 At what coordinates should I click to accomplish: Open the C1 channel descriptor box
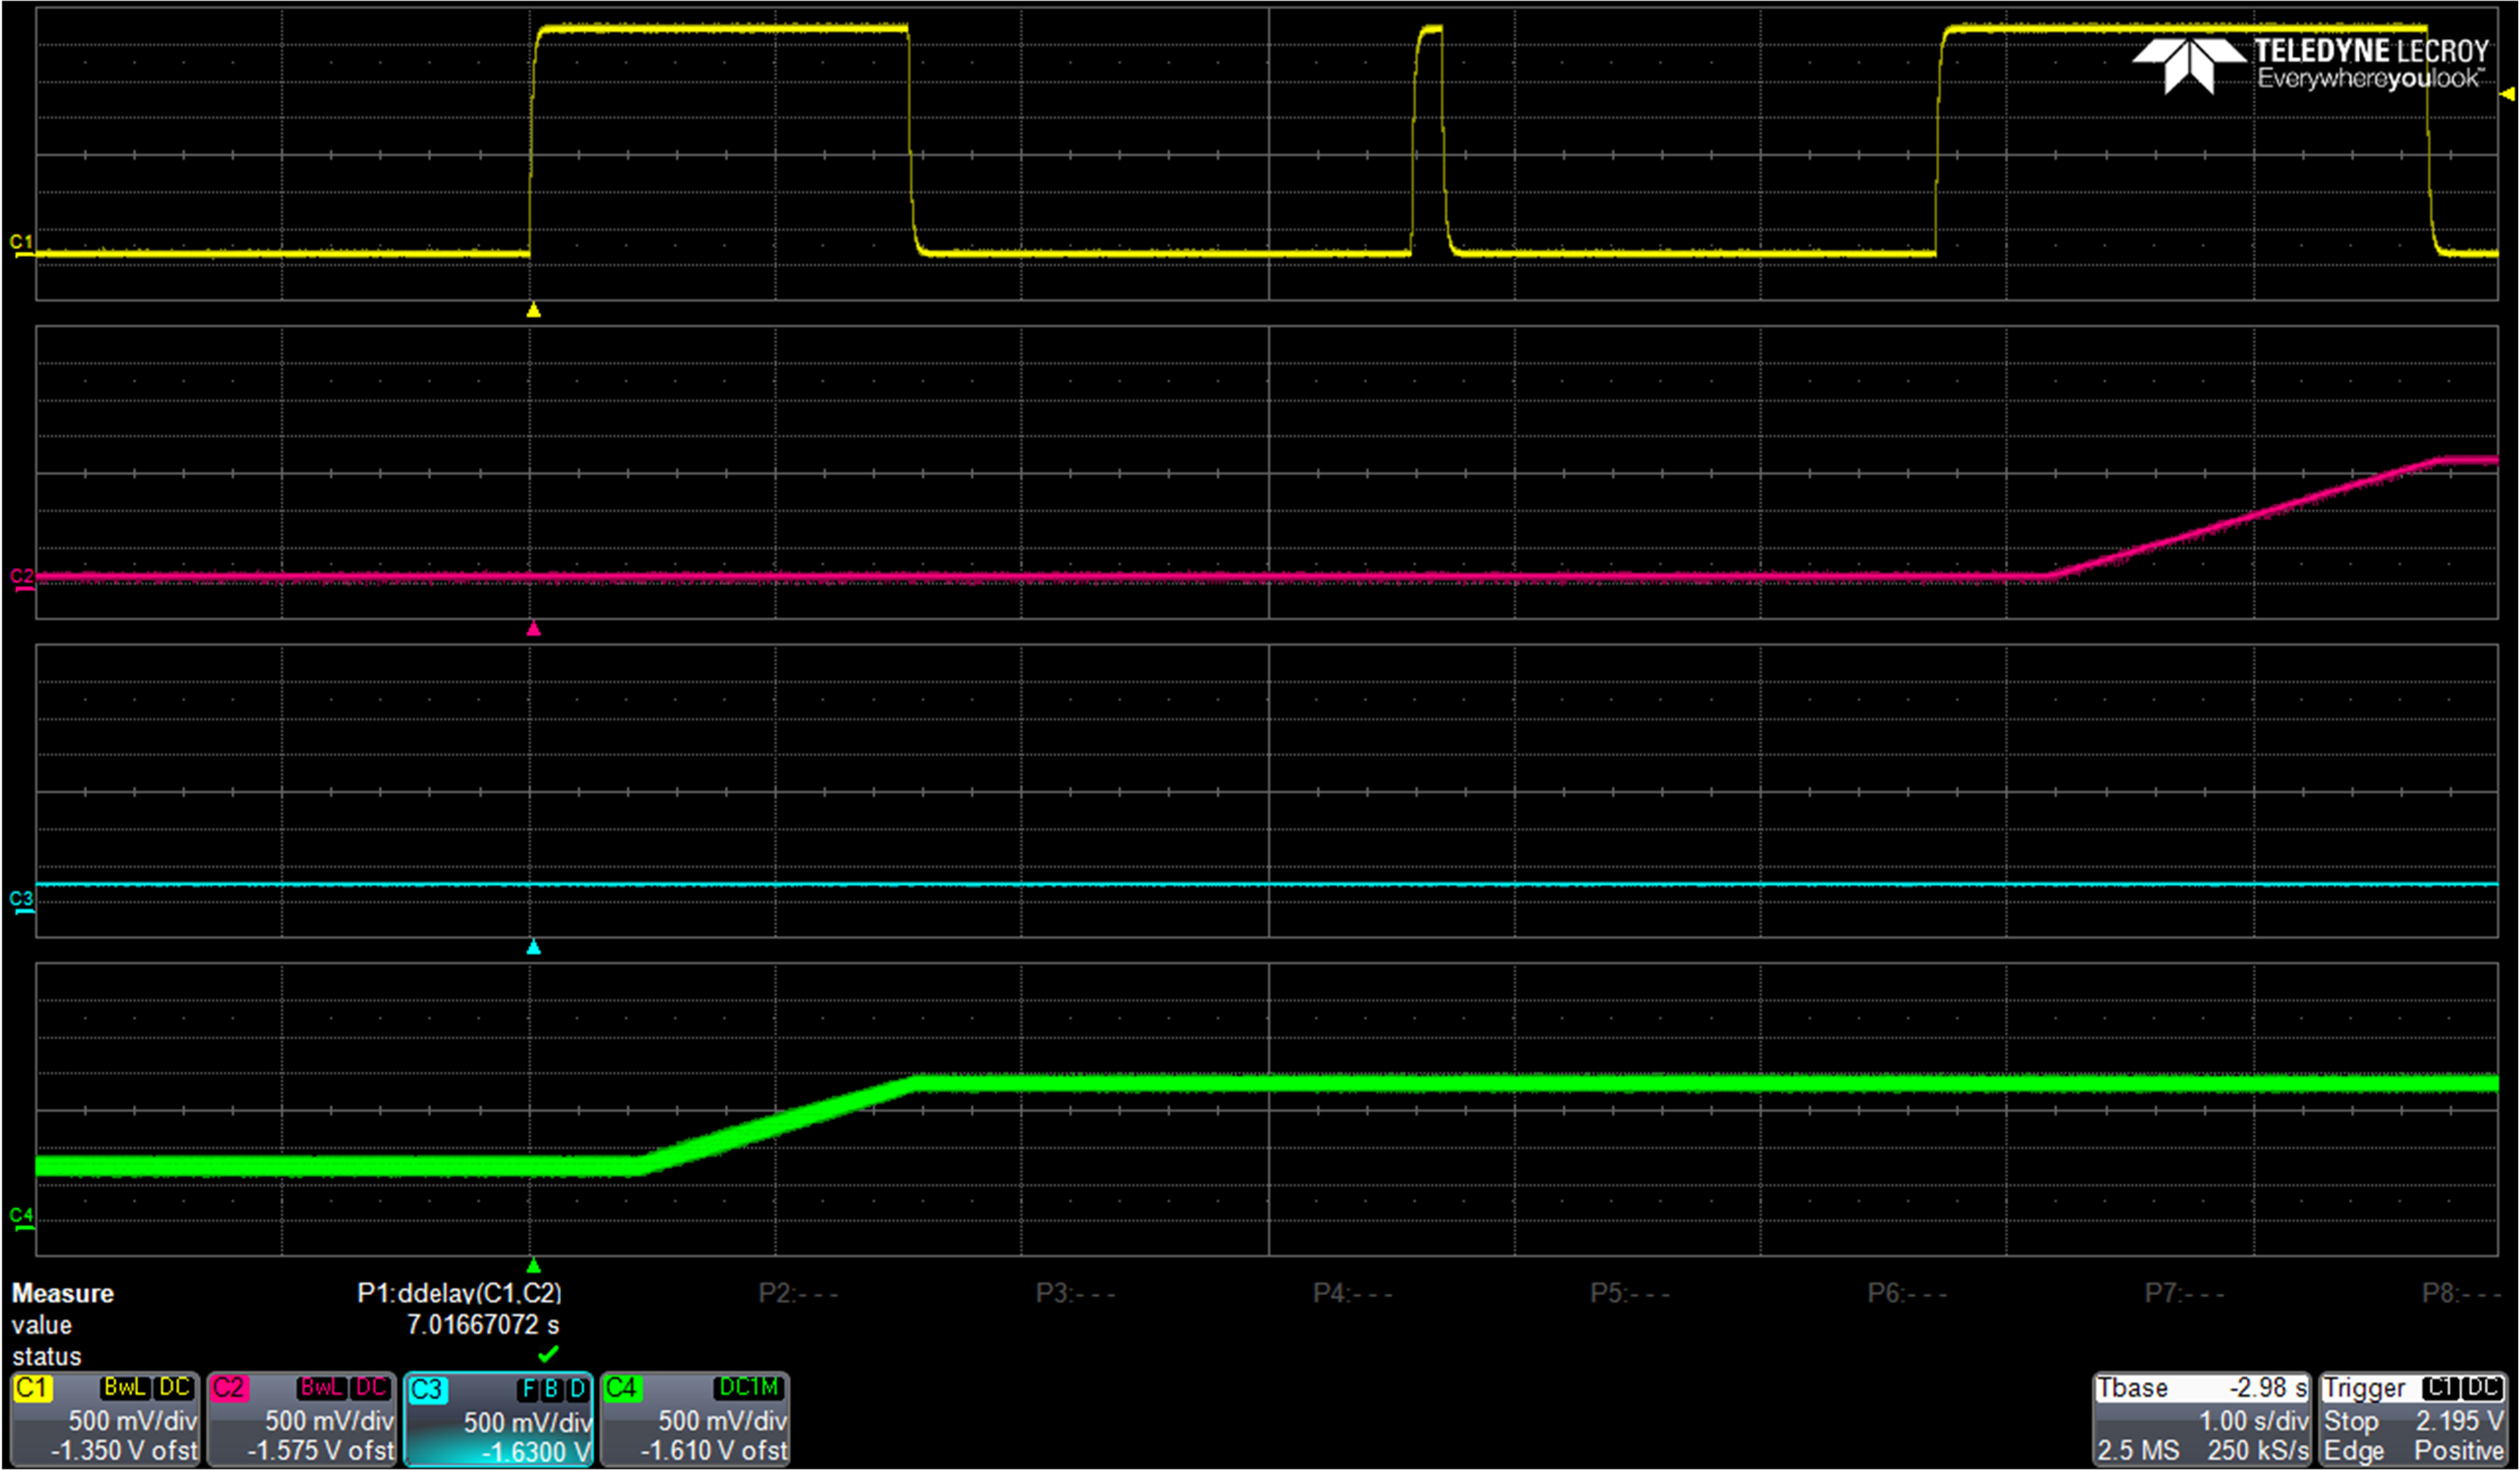(104, 1419)
